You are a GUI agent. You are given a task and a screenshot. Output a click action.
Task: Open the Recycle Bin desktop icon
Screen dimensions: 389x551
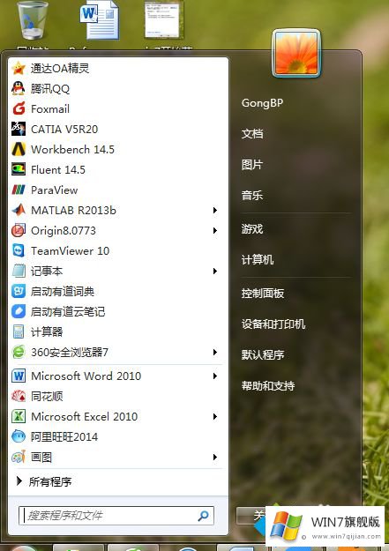[33, 20]
